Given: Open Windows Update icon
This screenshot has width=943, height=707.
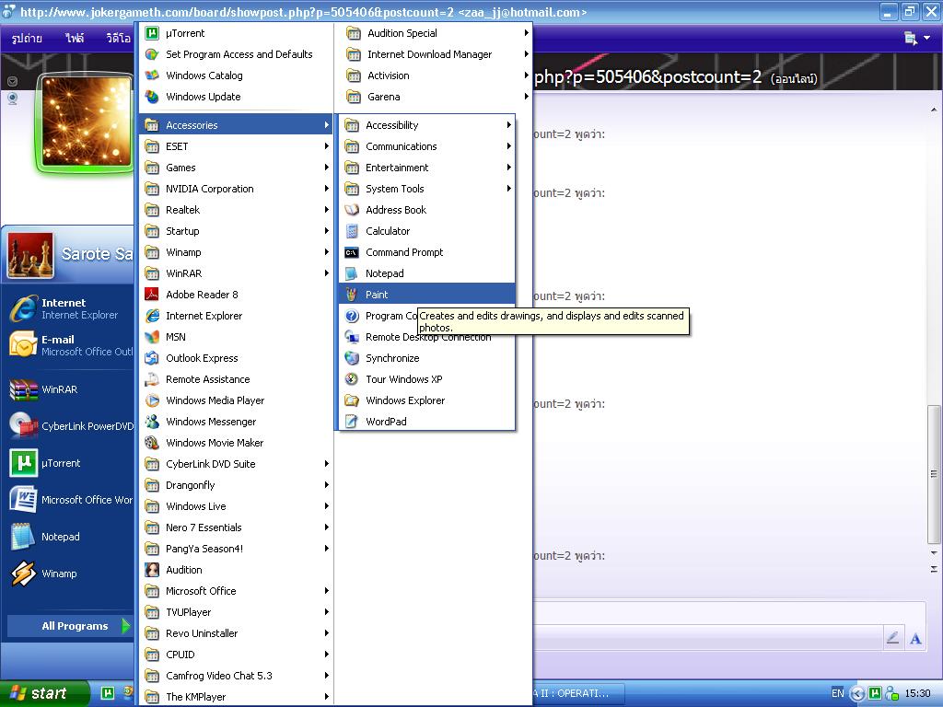Looking at the screenshot, I should coord(152,97).
